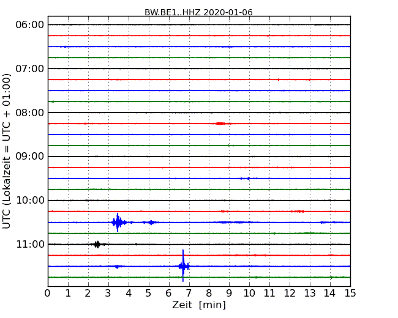Select the small blue aftershock near minute 5.1

pyautogui.click(x=151, y=223)
